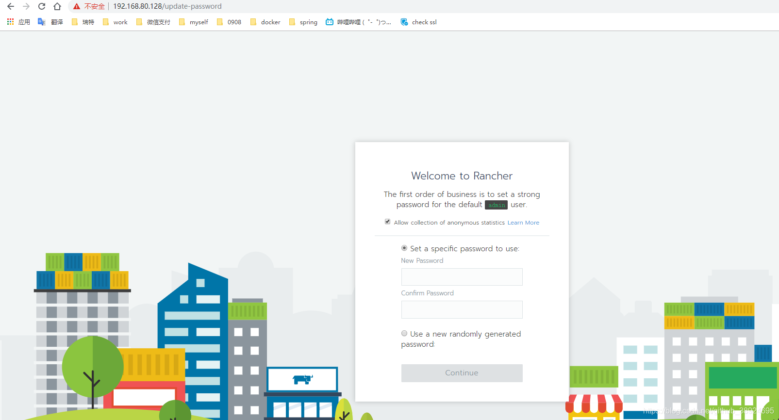Reload the page with the refresh icon
The height and width of the screenshot is (420, 779).
[x=42, y=6]
